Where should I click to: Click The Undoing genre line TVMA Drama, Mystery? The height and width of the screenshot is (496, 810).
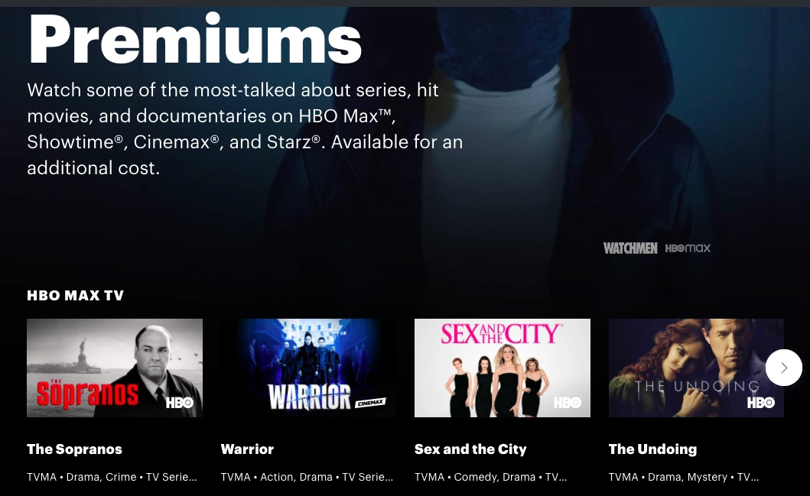click(684, 477)
